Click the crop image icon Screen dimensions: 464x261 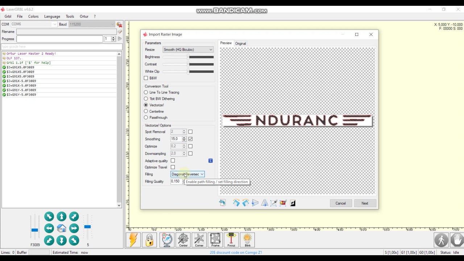click(274, 203)
